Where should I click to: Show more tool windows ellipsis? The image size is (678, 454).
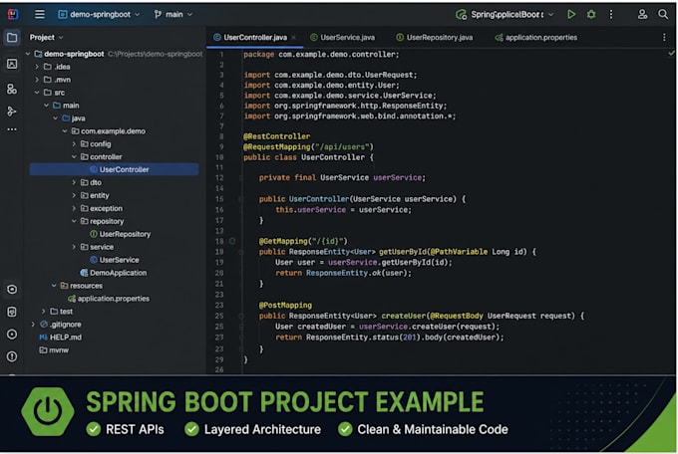pyautogui.click(x=12, y=129)
